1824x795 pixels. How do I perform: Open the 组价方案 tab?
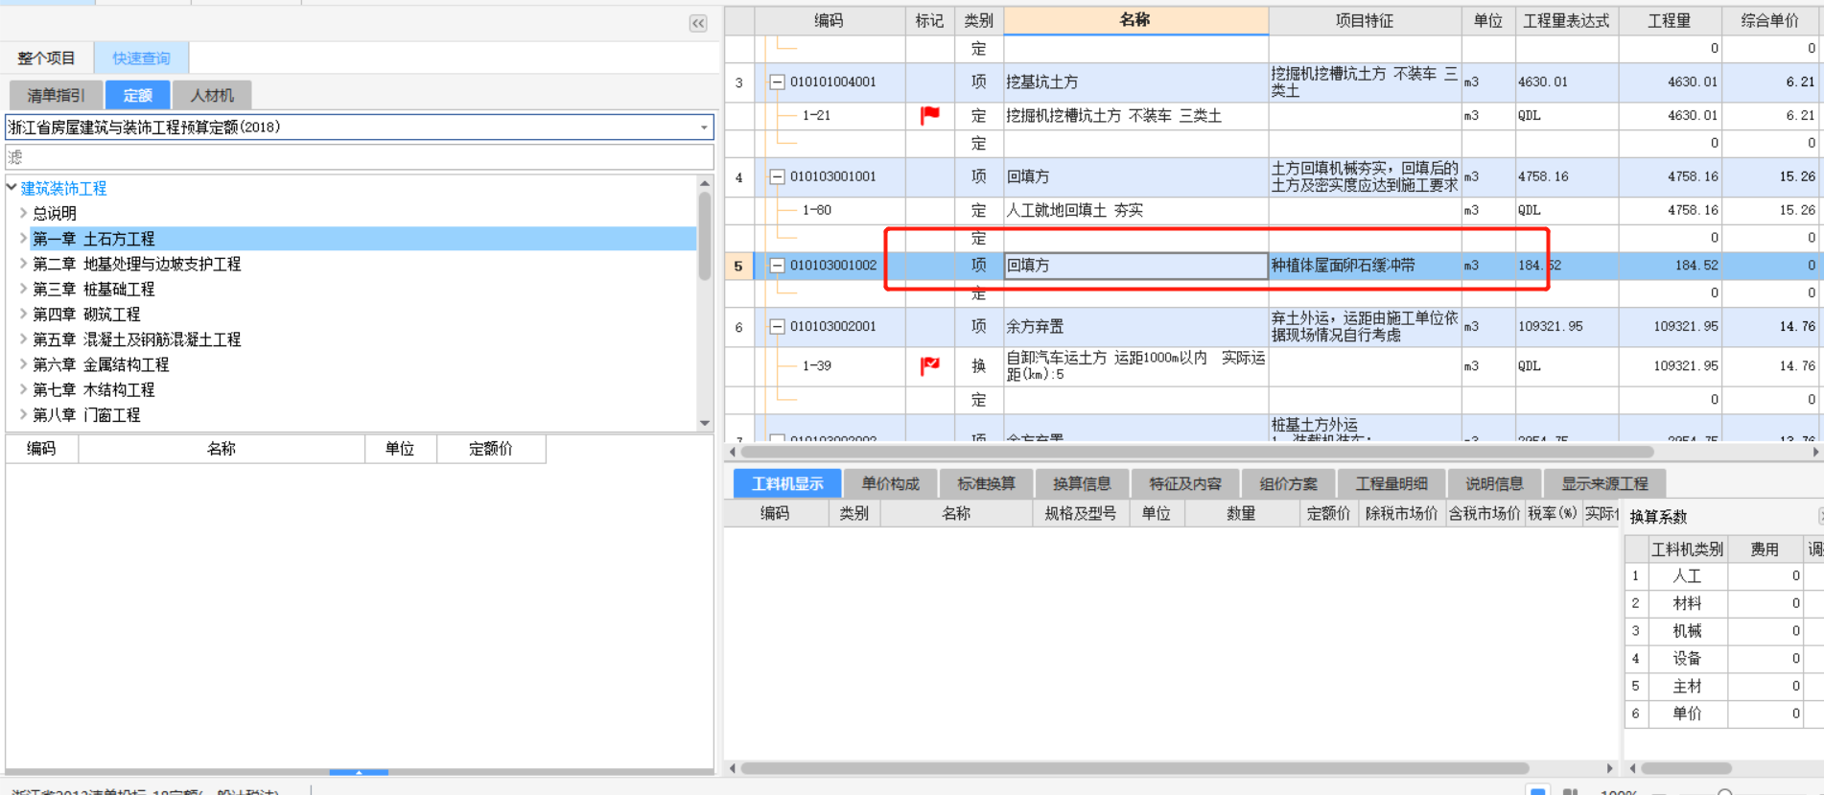[x=1288, y=483]
